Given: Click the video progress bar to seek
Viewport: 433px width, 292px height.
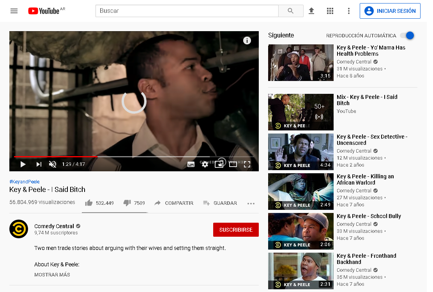Looking at the screenshot, I should tap(134, 157).
